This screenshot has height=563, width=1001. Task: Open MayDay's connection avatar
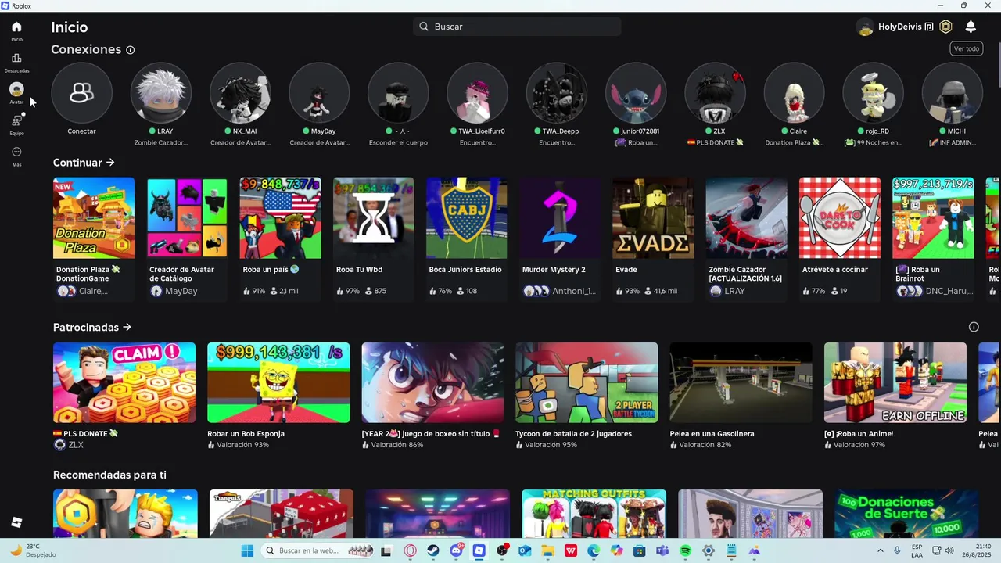pos(319,92)
